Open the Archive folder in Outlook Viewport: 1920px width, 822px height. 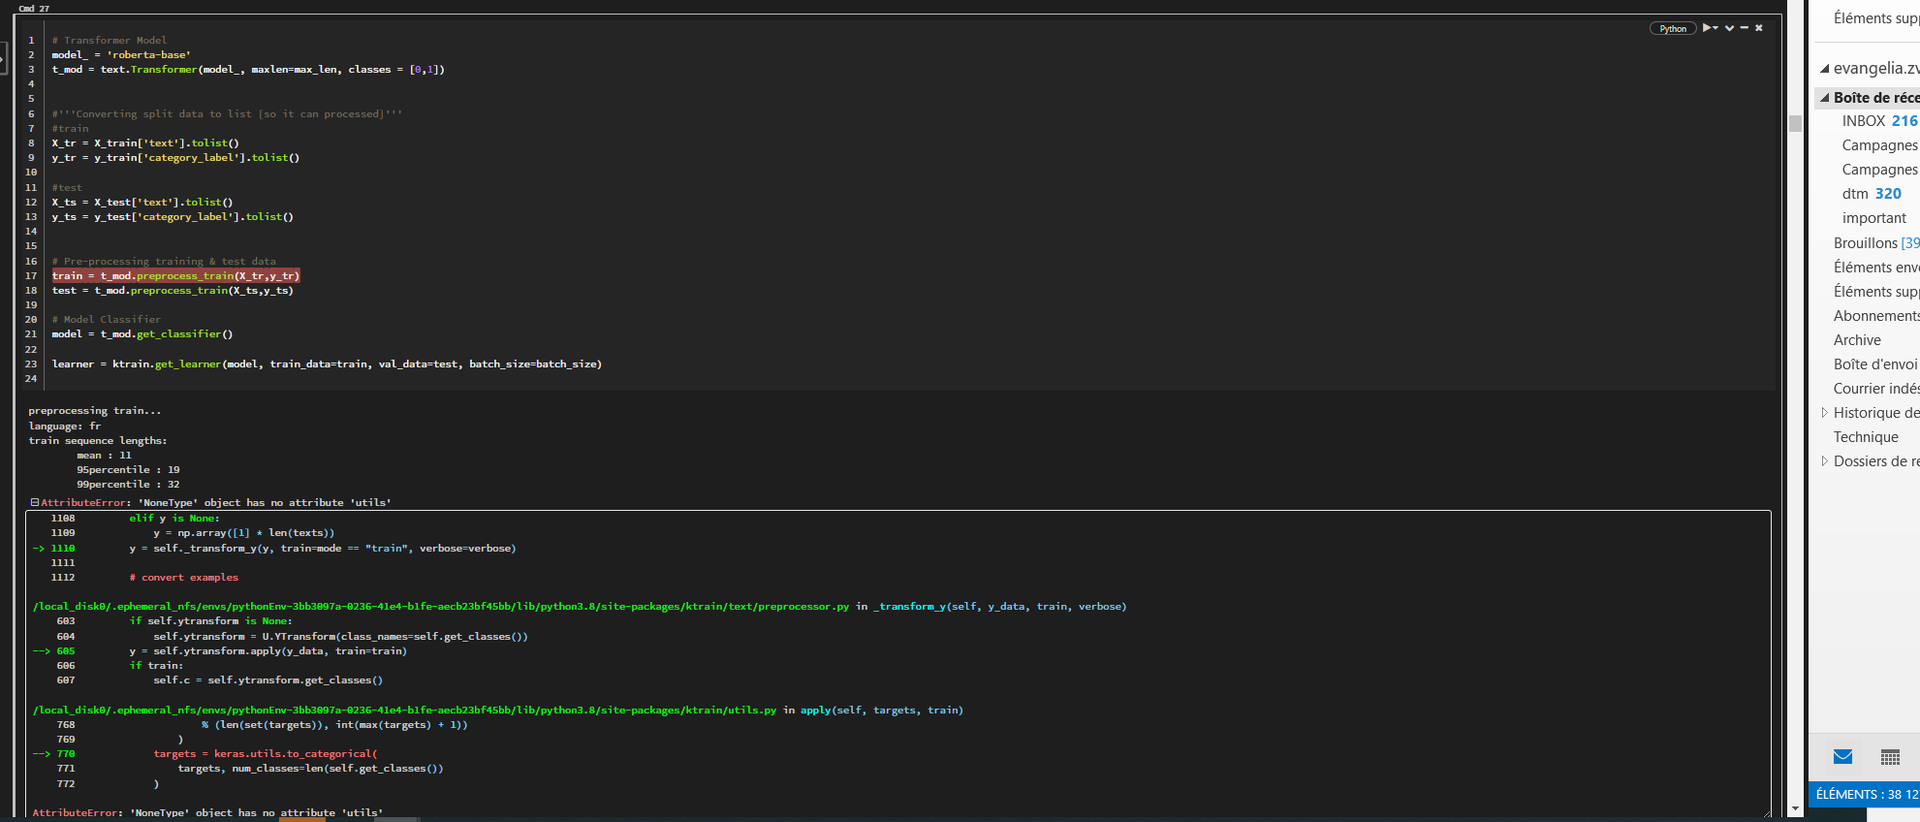[1857, 340]
